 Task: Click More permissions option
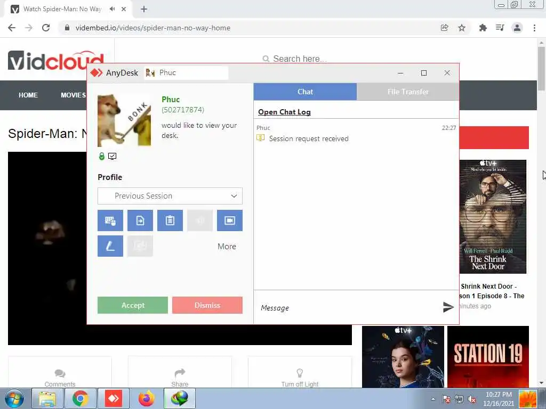point(227,246)
